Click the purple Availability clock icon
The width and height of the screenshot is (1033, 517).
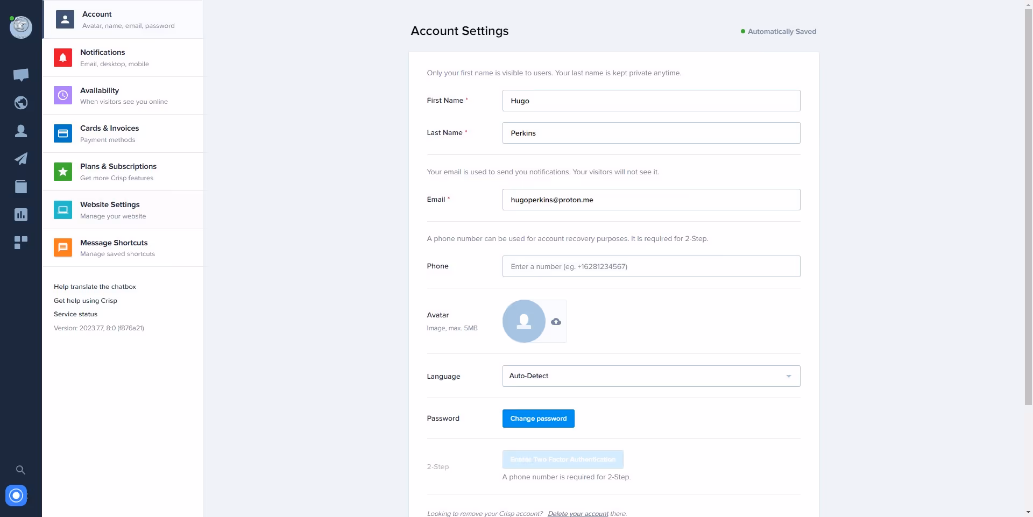point(63,96)
